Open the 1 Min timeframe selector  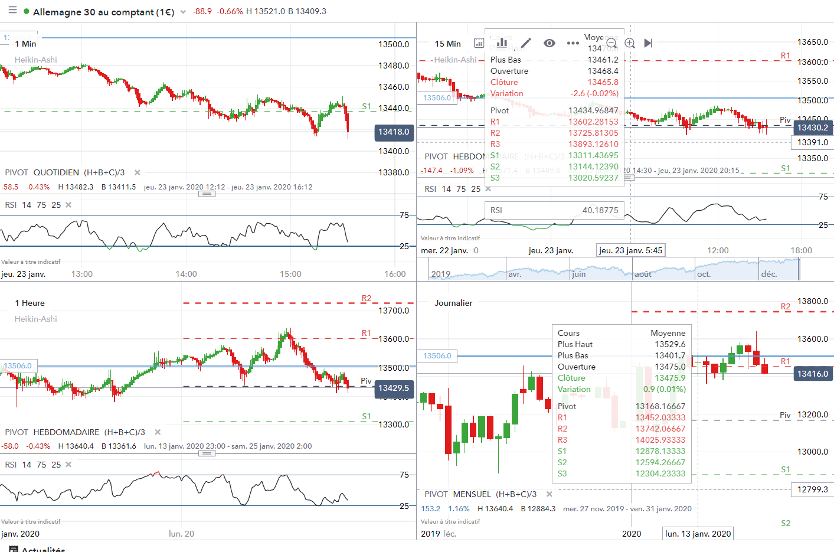(25, 44)
